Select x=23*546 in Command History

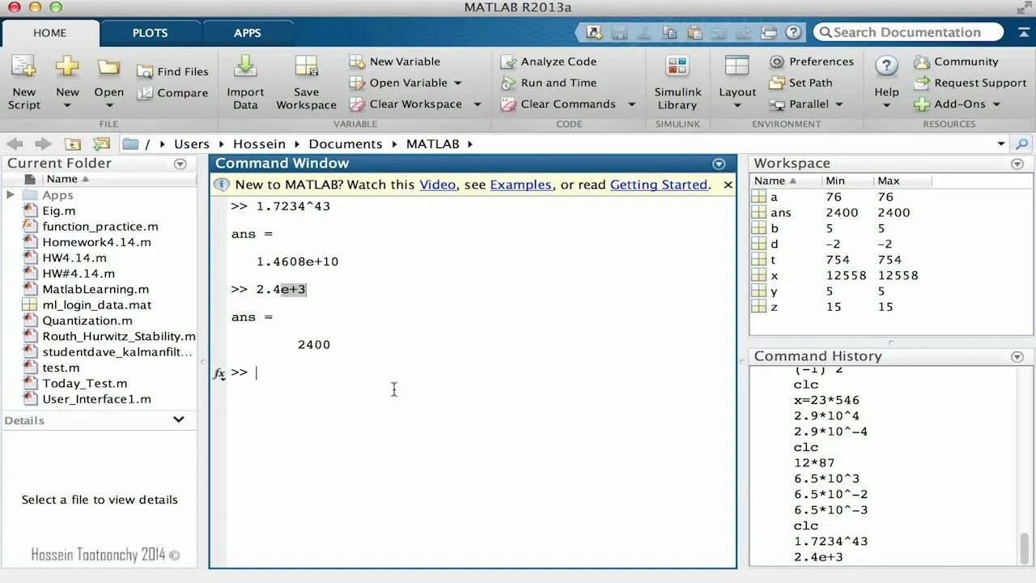(826, 400)
